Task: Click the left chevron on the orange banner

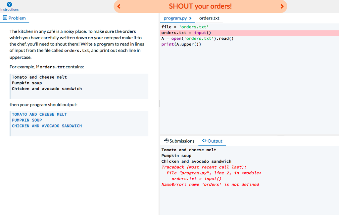Action: pos(119,6)
